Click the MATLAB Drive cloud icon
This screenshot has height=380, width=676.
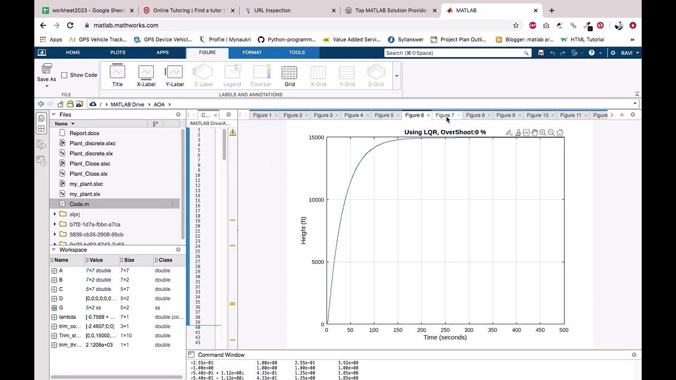[x=93, y=104]
